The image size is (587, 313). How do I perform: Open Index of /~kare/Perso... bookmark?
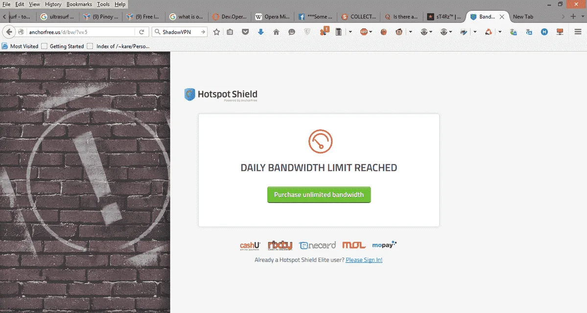(x=118, y=46)
